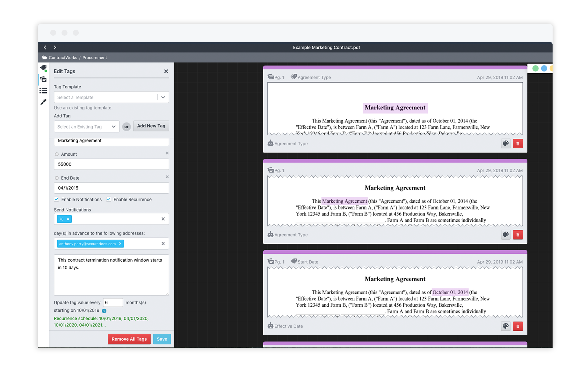Remove the 70 days notification chip

[68, 219]
